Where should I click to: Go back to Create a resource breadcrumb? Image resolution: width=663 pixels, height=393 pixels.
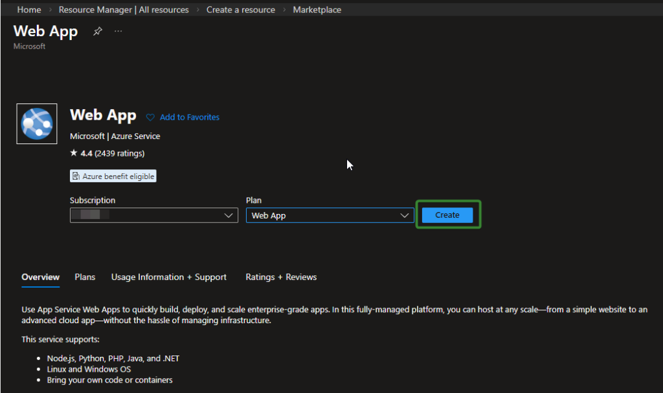[x=240, y=10]
